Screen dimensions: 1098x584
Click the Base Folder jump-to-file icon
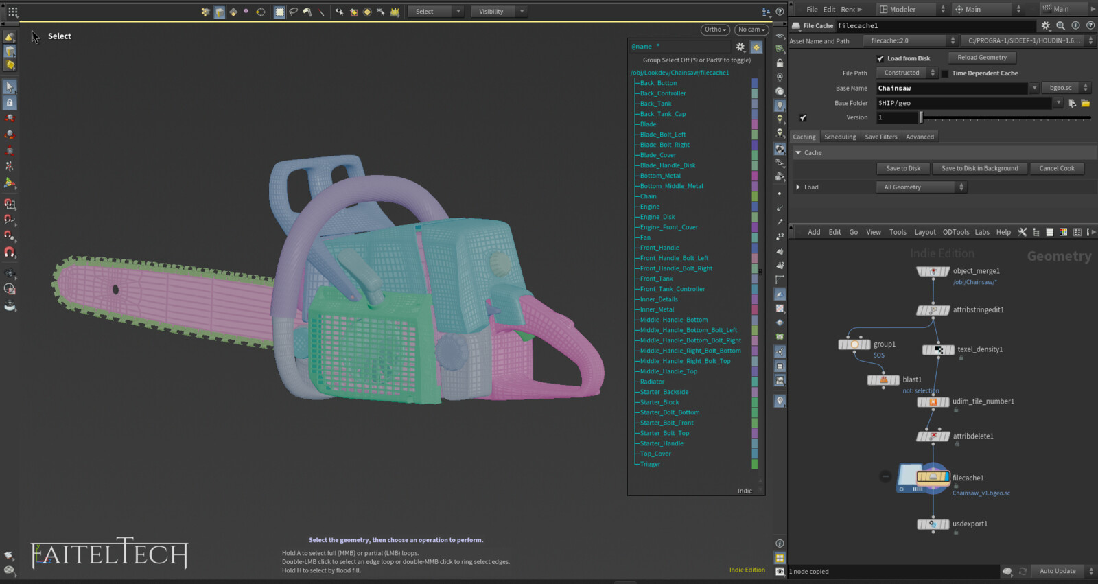coord(1072,103)
